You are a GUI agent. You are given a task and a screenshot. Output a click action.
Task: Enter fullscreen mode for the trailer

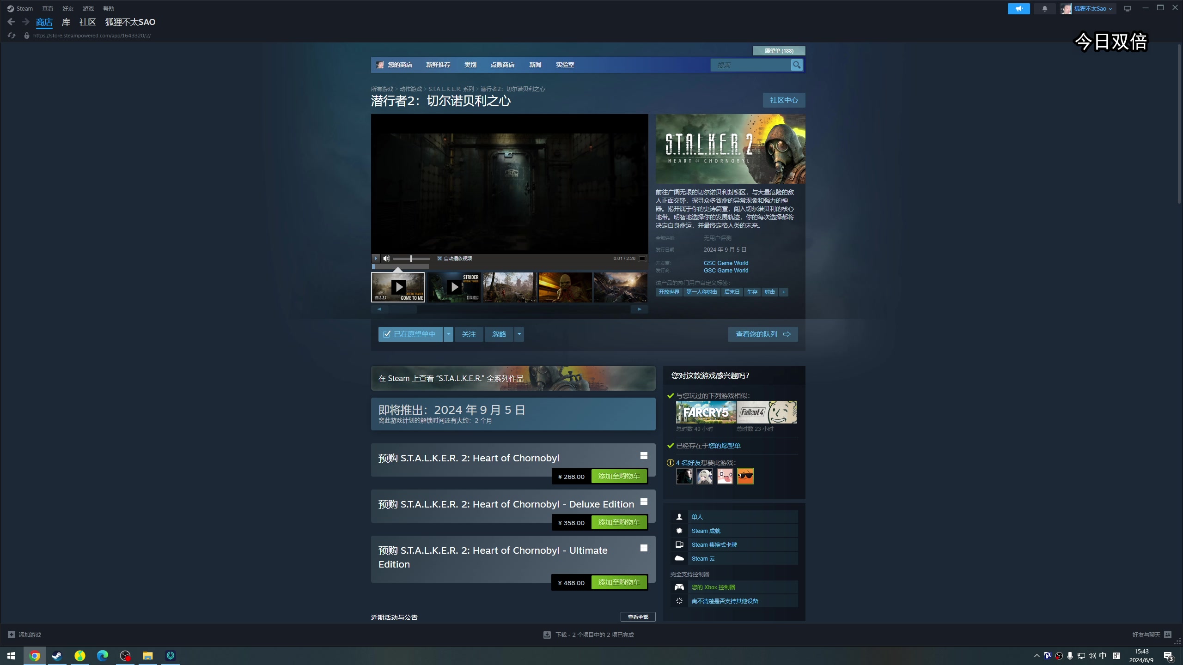[x=642, y=258]
